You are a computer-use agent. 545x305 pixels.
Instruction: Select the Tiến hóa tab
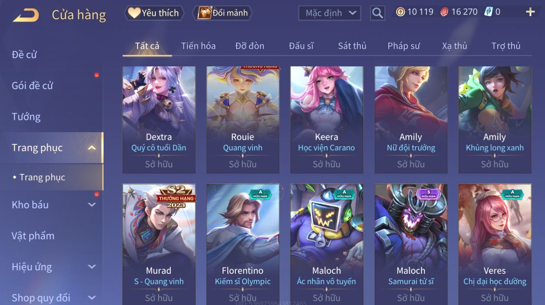(x=198, y=46)
